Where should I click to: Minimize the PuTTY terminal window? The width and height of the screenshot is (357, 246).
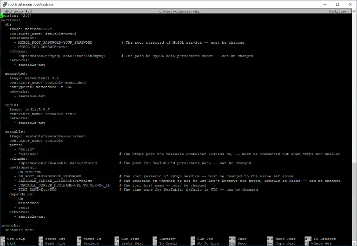[x=325, y=4]
